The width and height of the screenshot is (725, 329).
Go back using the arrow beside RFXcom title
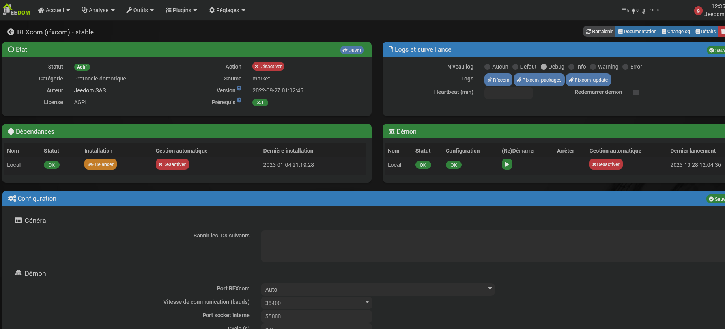click(x=11, y=32)
